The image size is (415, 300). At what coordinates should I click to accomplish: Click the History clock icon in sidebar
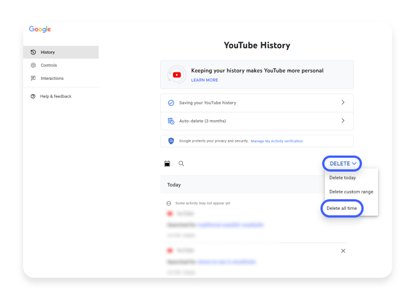click(33, 52)
